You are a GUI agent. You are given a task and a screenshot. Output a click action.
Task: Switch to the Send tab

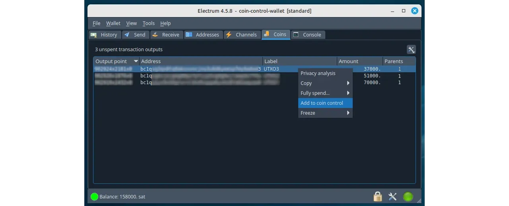tap(135, 35)
